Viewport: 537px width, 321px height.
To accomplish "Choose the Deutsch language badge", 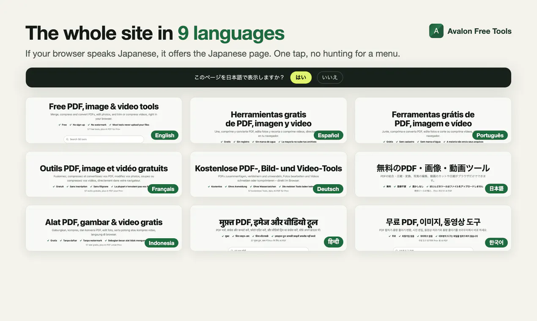I will pyautogui.click(x=328, y=189).
